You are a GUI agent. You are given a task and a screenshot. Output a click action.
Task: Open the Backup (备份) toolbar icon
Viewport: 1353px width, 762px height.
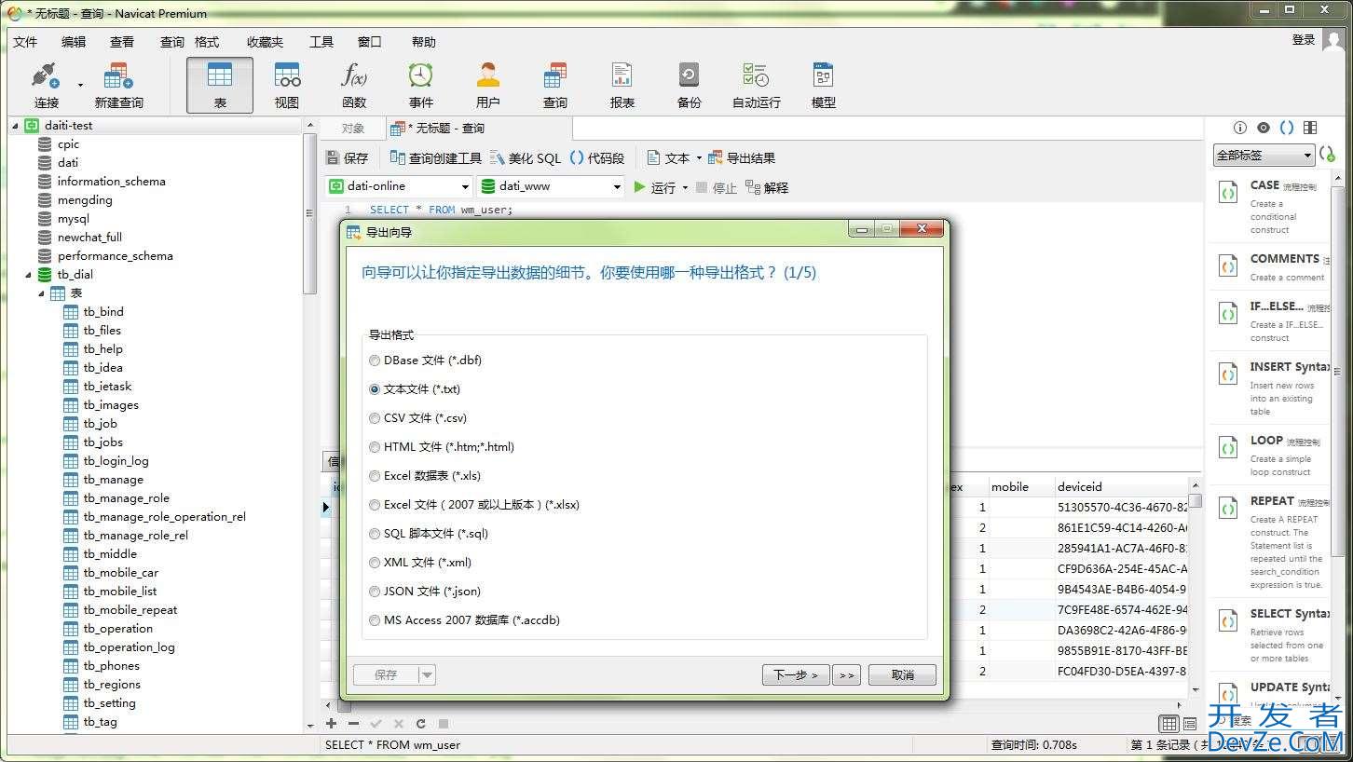[690, 86]
